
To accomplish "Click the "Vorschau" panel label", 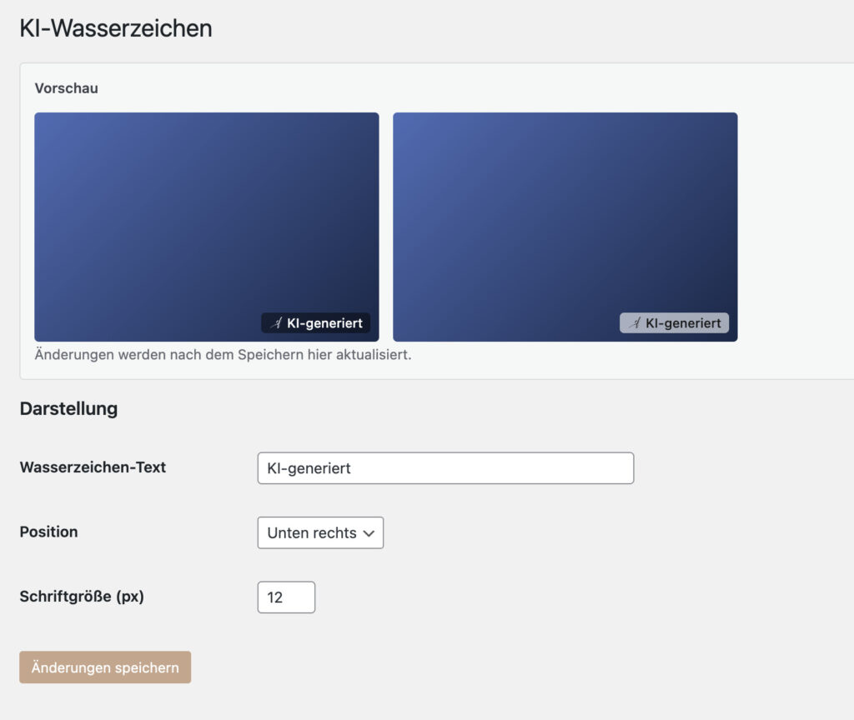I will [x=66, y=87].
